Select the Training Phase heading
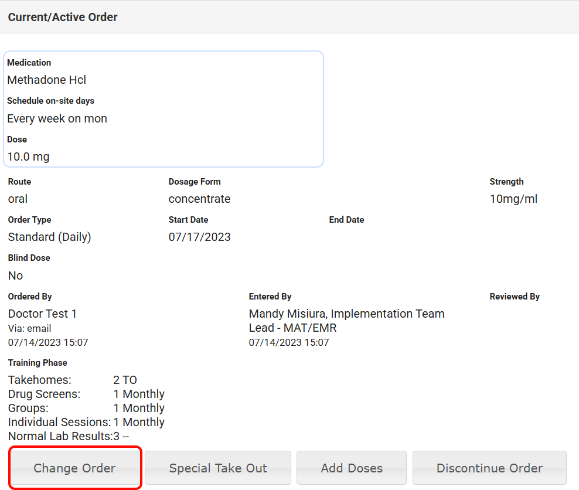Screen dimensions: 579x490 pos(38,363)
